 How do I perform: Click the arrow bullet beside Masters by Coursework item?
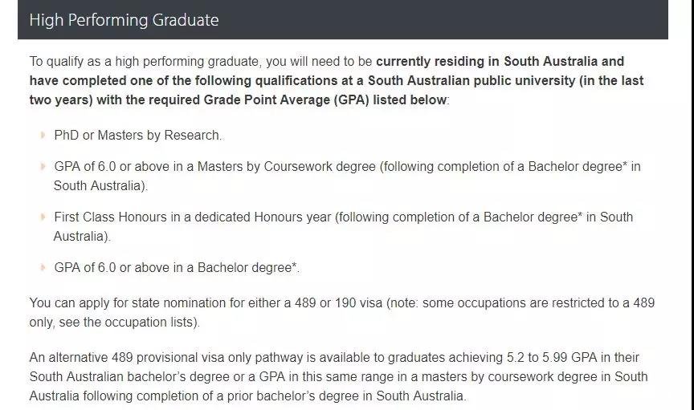(x=43, y=166)
